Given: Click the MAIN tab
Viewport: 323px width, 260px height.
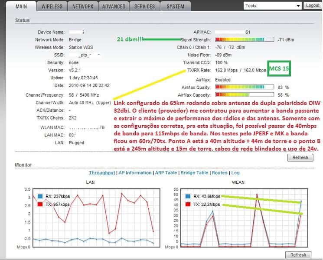Looking at the screenshot, I should click(21, 6).
